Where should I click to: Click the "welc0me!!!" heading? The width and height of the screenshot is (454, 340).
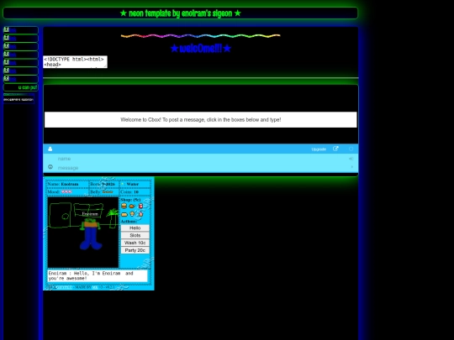click(x=201, y=49)
